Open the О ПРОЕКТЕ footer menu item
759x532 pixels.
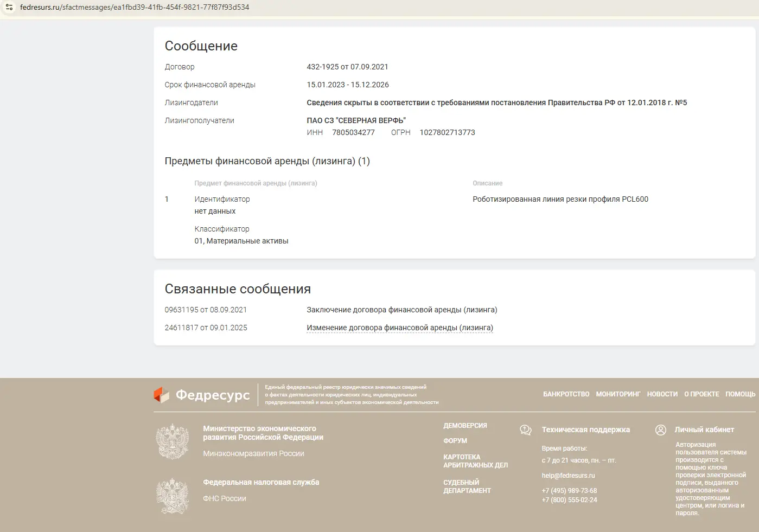pyautogui.click(x=701, y=394)
